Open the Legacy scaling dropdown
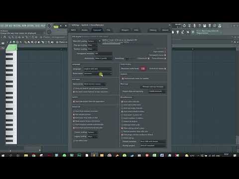239x179 pixels. (93, 137)
